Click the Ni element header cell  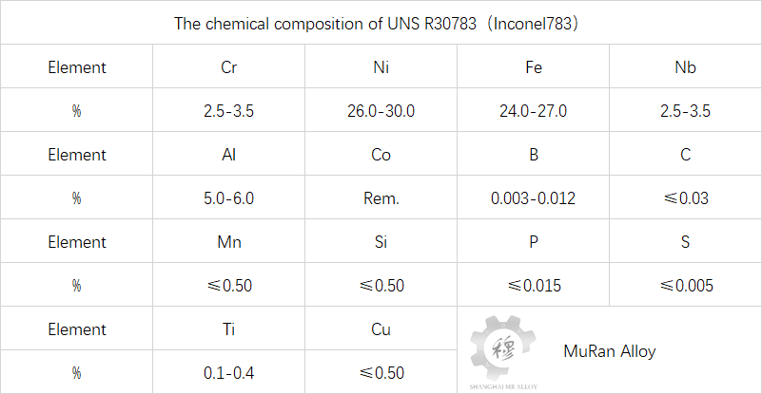click(x=381, y=67)
